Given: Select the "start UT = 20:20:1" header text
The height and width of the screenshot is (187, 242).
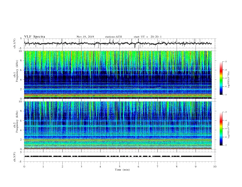Looking at the screenshot, I should (x=148, y=37).
